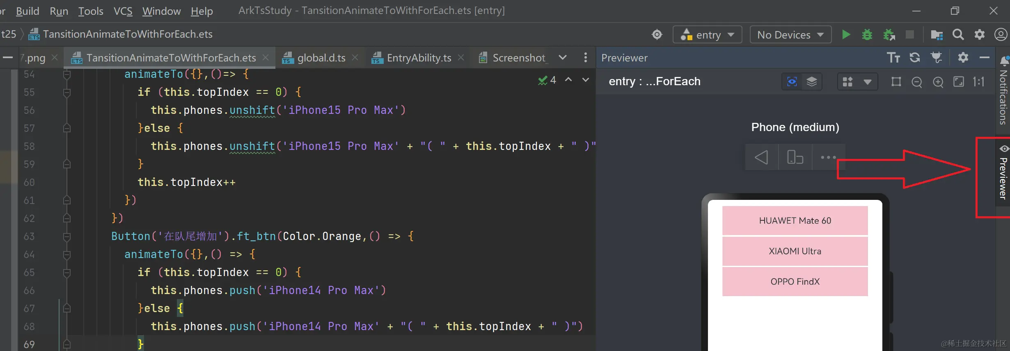Start debugging with the green bug icon

click(x=867, y=34)
